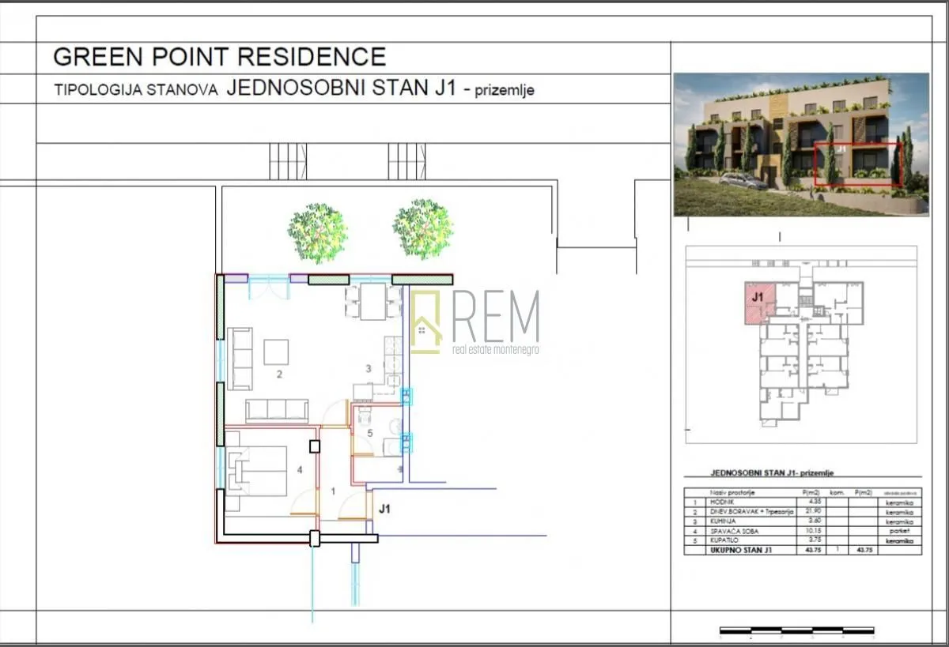Click 'UKUPNO STAN J1' total row label

741,550
